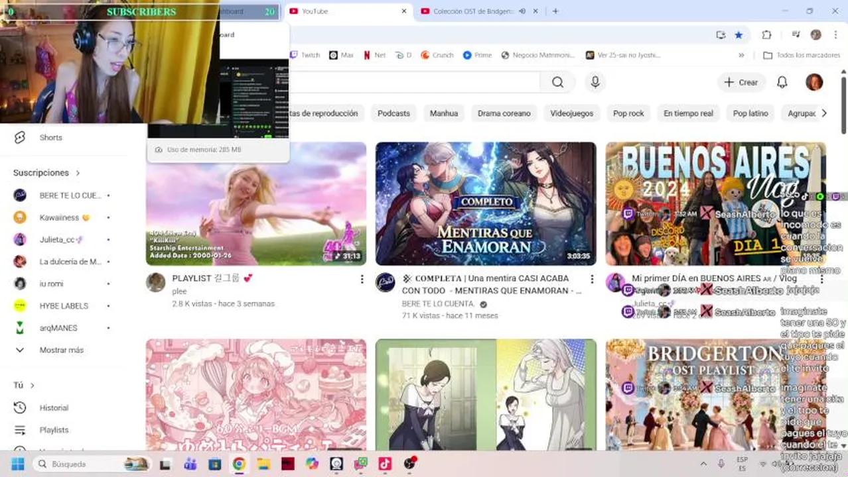Close the Bridgerton OST tab
The height and width of the screenshot is (477, 848).
tap(536, 11)
